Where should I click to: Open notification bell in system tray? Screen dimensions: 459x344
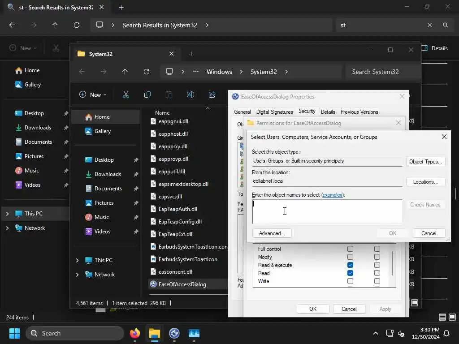click(446, 333)
